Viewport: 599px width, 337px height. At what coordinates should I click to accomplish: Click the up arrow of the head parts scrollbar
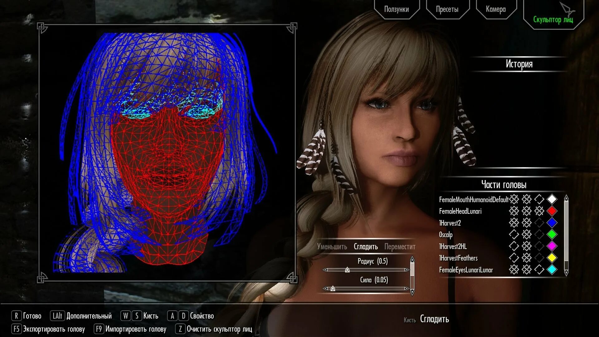567,198
